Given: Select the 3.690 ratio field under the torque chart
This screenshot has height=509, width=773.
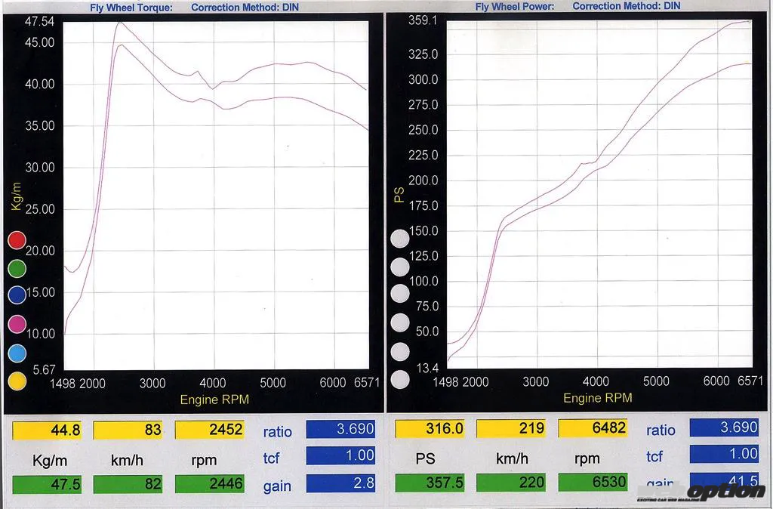Looking at the screenshot, I should click(340, 429).
